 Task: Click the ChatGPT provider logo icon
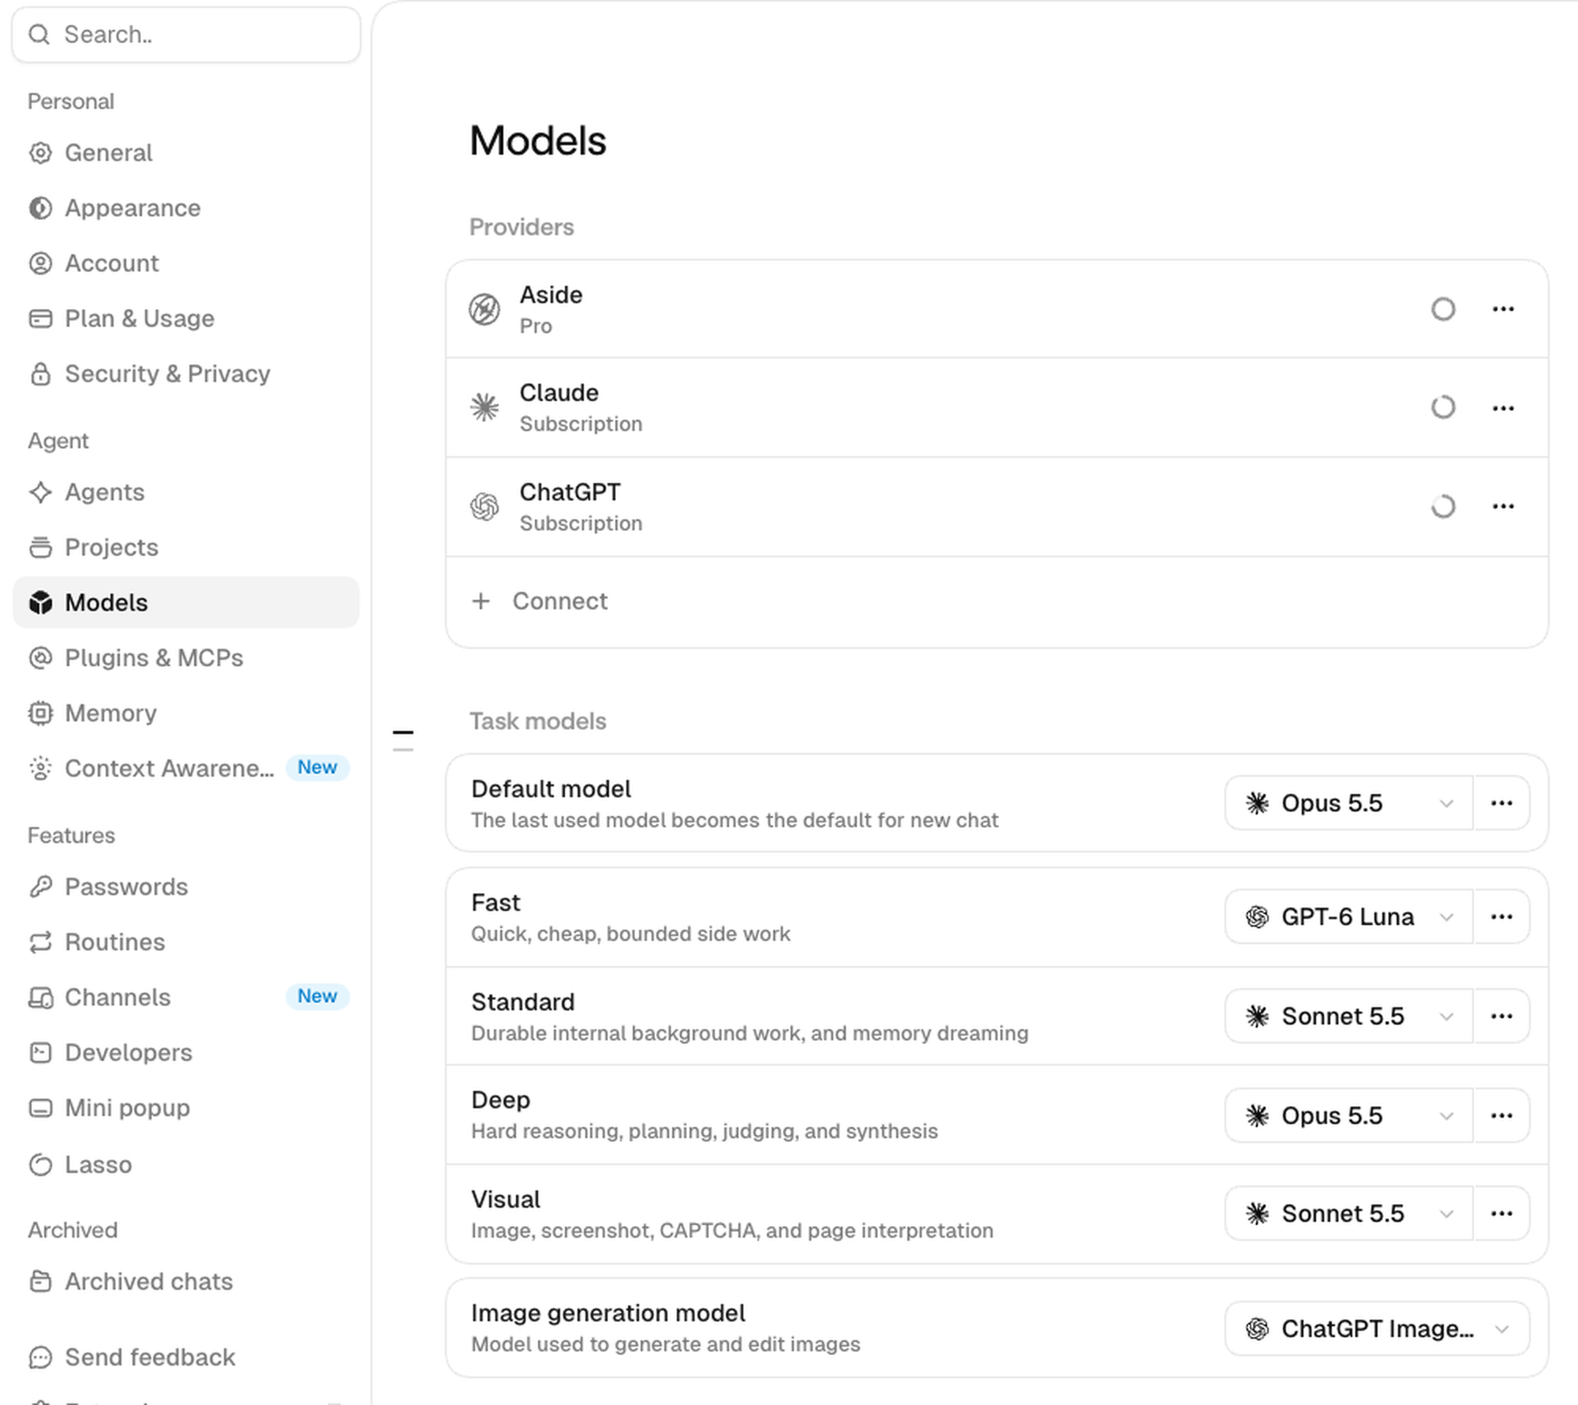484,506
